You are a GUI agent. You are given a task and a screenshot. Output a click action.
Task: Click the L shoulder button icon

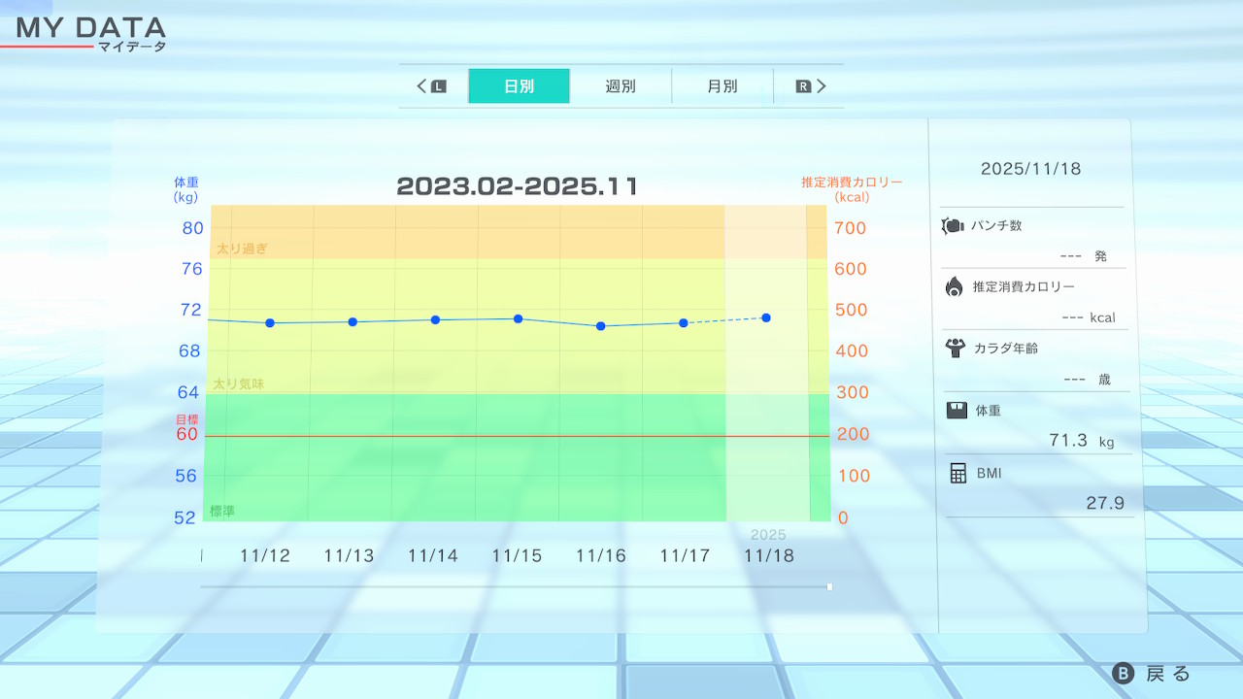tap(439, 86)
